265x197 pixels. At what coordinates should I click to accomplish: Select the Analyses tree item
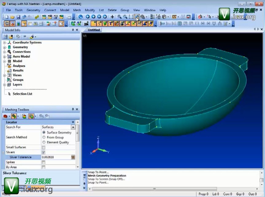point(19,66)
